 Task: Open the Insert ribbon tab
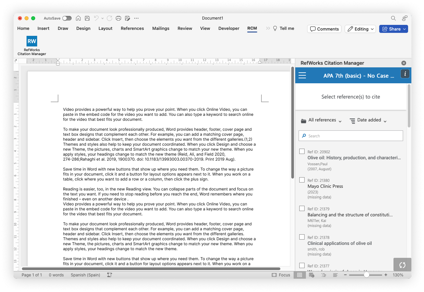(x=43, y=28)
